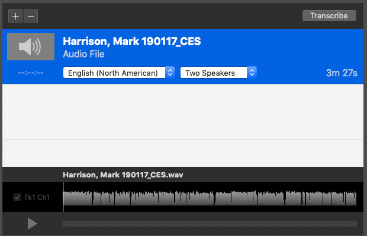Click the Two Speakers stepper arrows
The width and height of the screenshot is (367, 236).
pyautogui.click(x=252, y=73)
